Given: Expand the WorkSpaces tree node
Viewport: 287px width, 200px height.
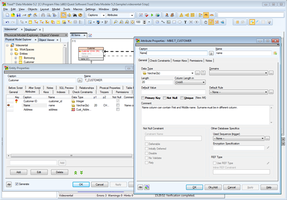Looking at the screenshot, I should point(11,50).
